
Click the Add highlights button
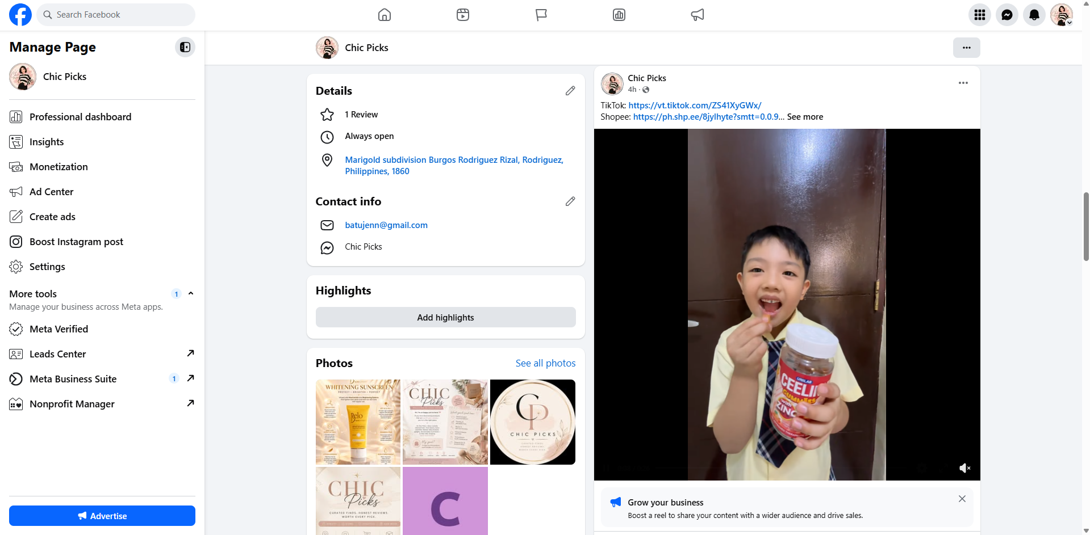point(446,317)
